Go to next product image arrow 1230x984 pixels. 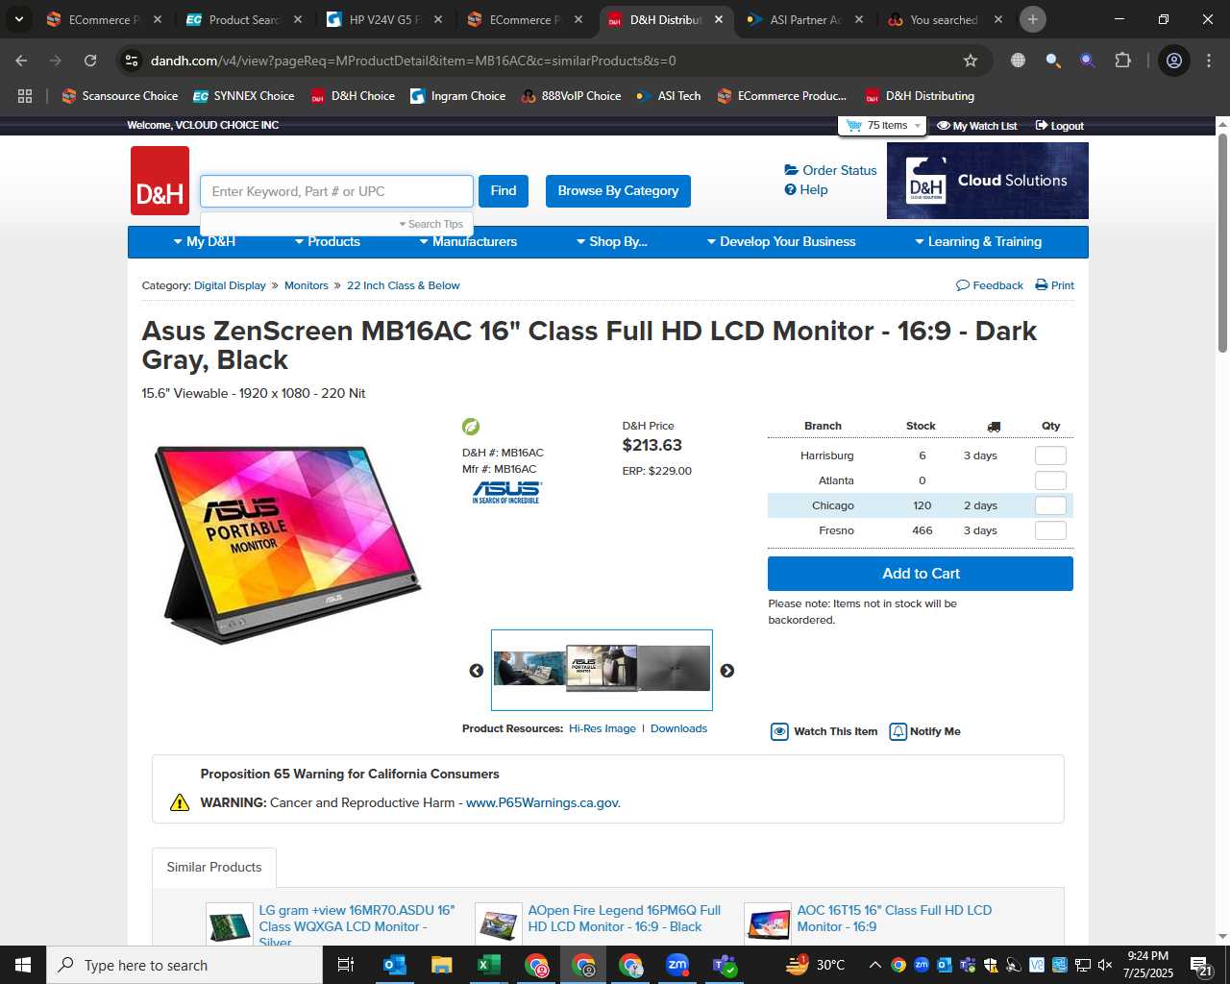coord(727,671)
